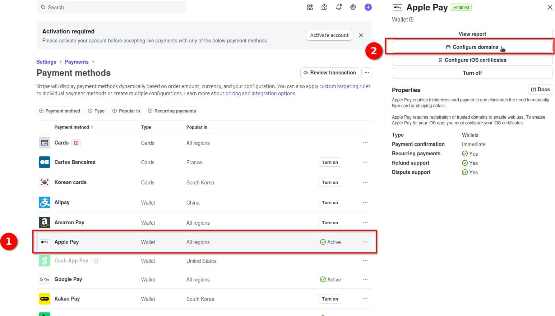This screenshot has height=316, width=555.
Task: Click the Korean cards flag icon
Action: [45, 182]
